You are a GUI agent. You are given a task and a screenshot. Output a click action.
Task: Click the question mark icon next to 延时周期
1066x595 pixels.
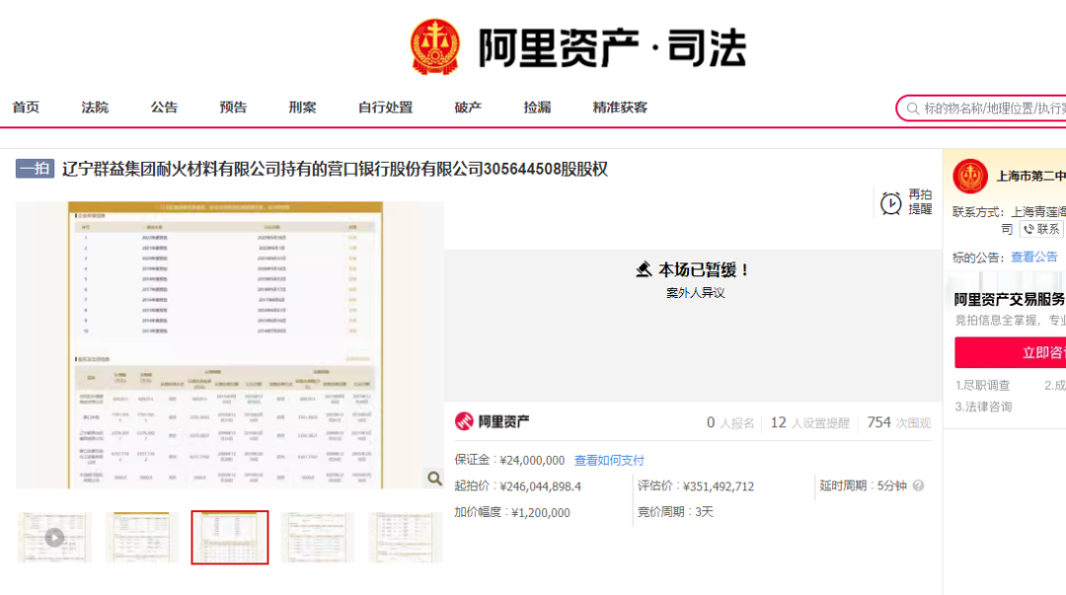(x=919, y=485)
